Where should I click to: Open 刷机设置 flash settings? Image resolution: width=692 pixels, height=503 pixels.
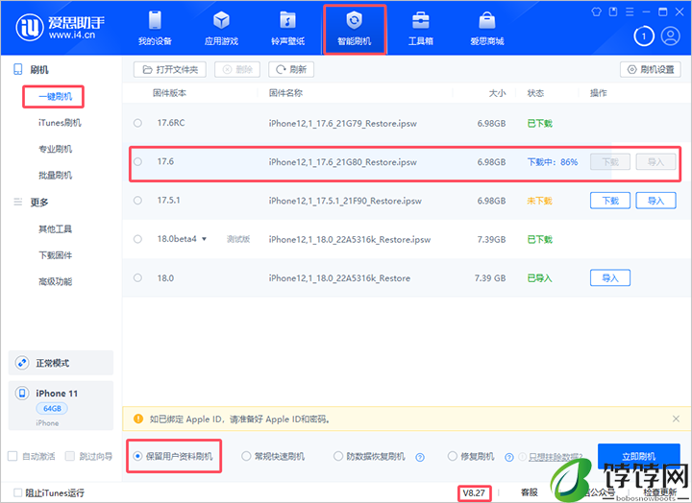pos(651,70)
